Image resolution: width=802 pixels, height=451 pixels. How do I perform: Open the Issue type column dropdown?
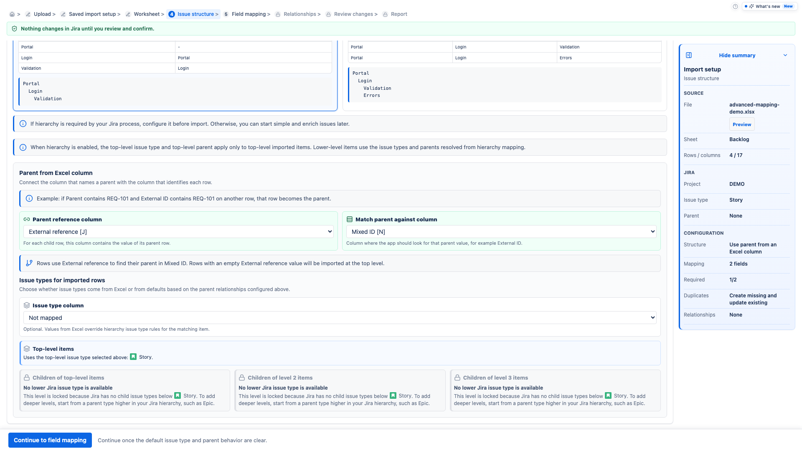tap(340, 318)
